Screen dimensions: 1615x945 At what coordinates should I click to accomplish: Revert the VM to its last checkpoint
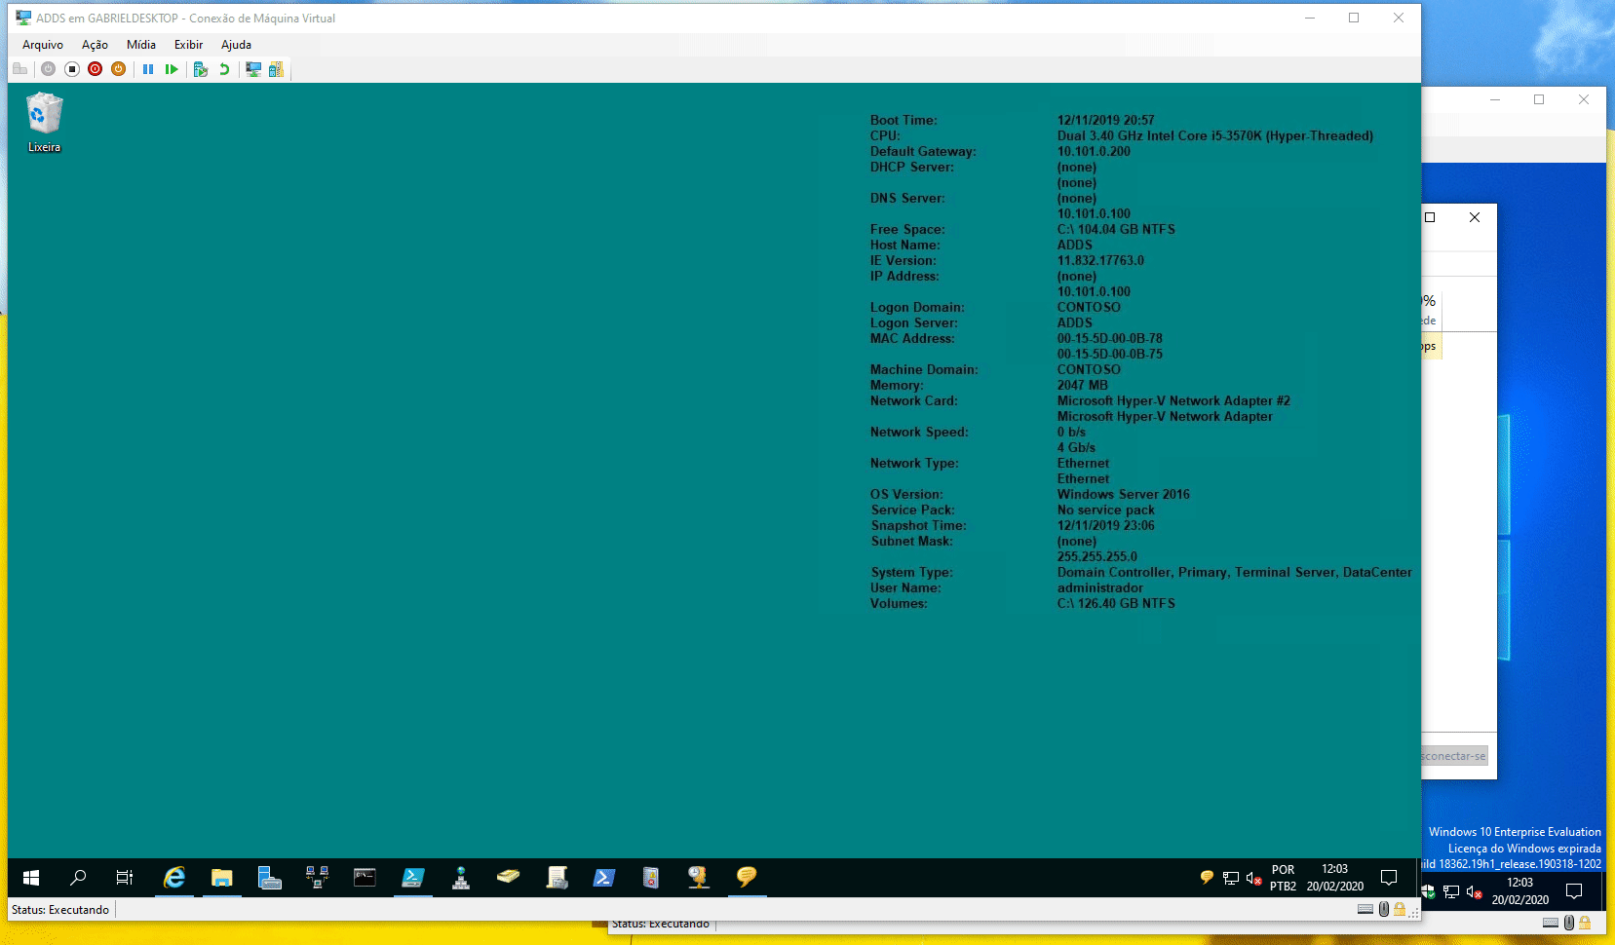223,68
